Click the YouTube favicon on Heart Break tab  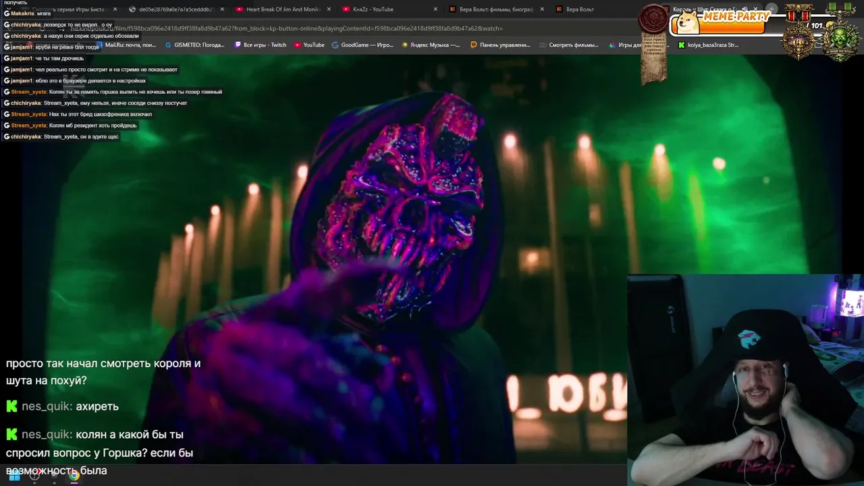240,9
